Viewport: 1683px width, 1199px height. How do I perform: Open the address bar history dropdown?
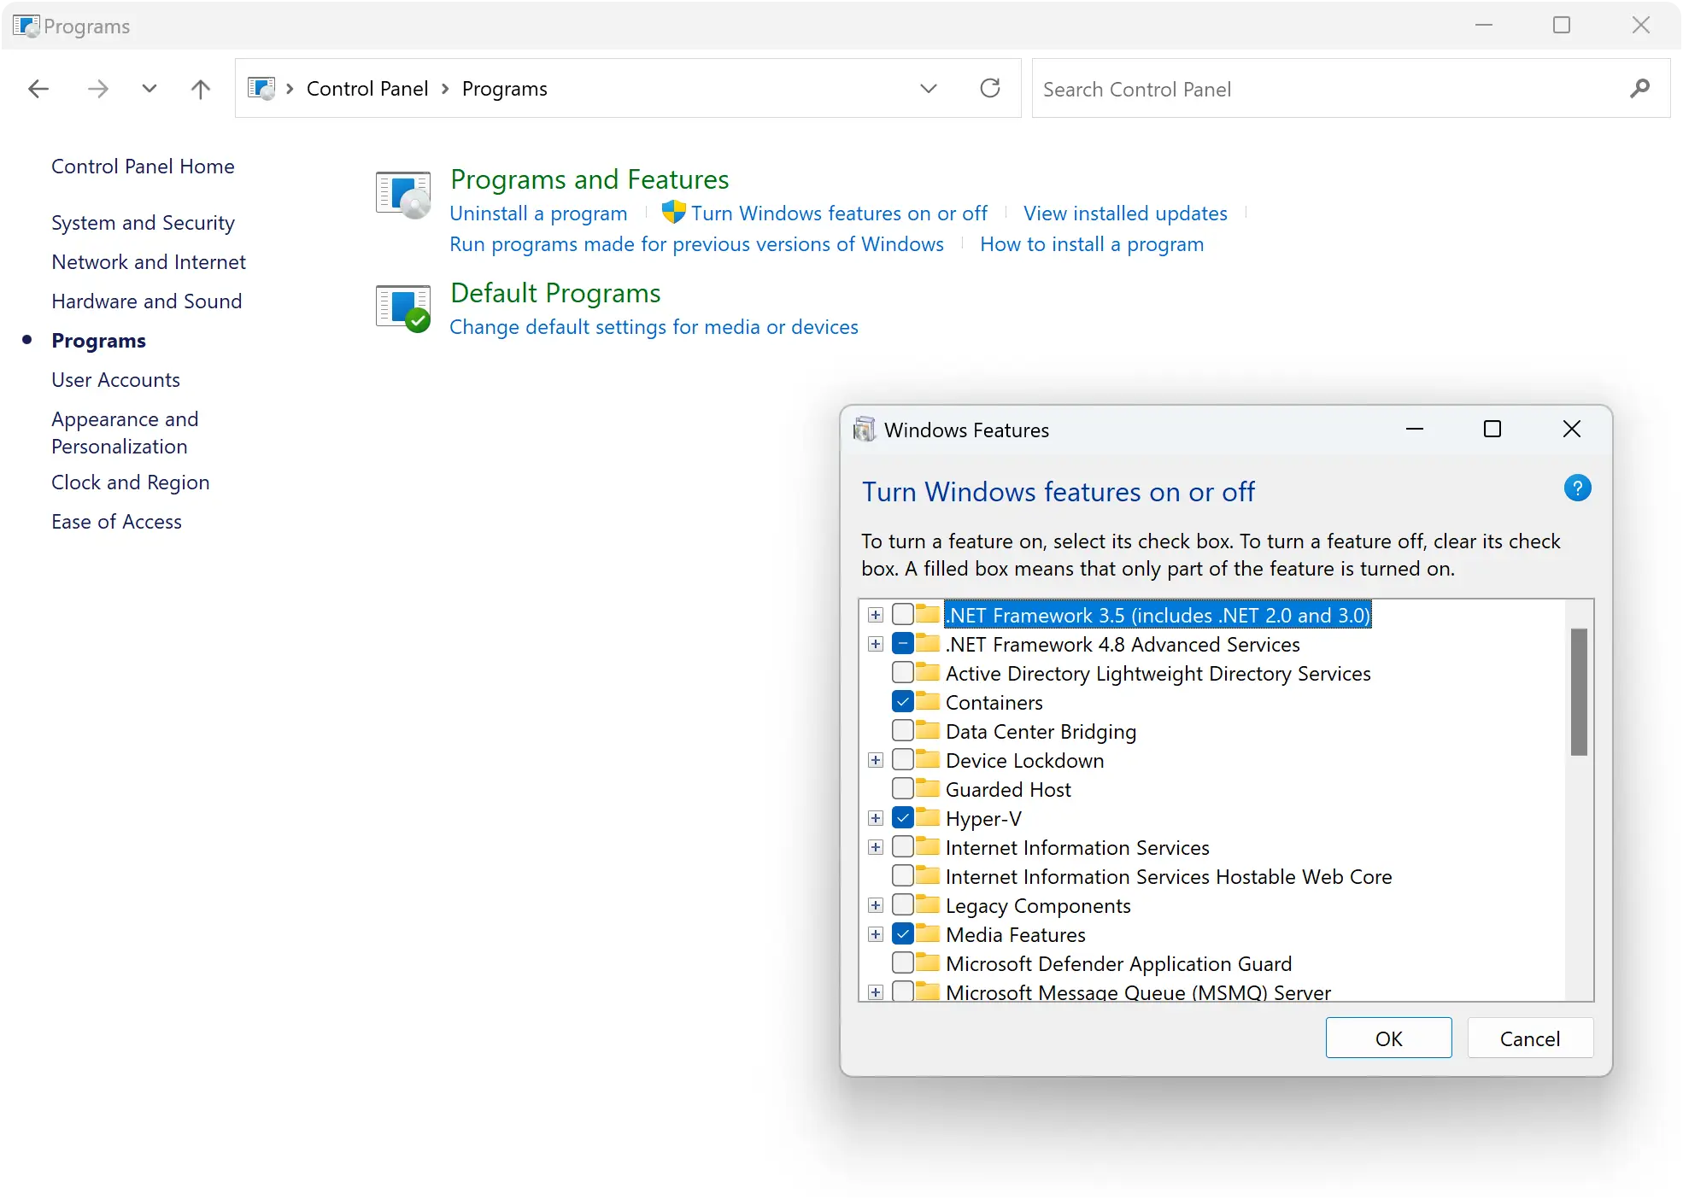point(929,89)
